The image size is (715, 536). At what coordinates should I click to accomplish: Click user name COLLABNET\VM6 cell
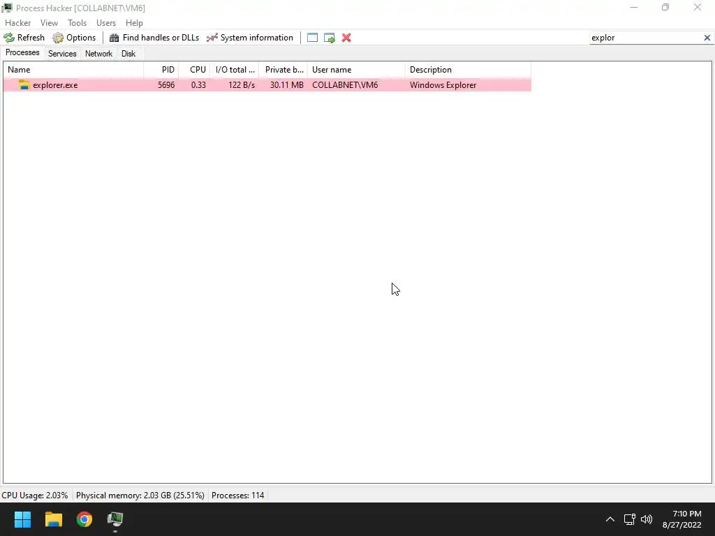pos(345,85)
